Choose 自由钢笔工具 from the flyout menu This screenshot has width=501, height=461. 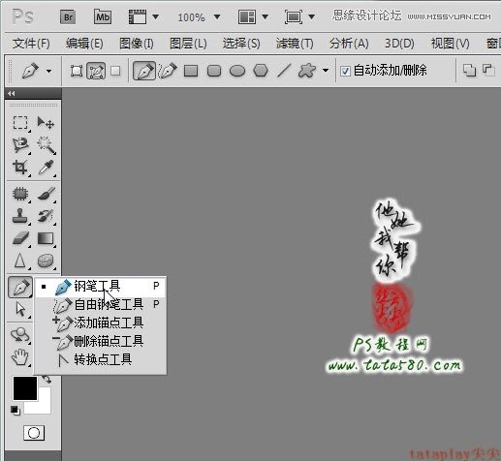[101, 304]
